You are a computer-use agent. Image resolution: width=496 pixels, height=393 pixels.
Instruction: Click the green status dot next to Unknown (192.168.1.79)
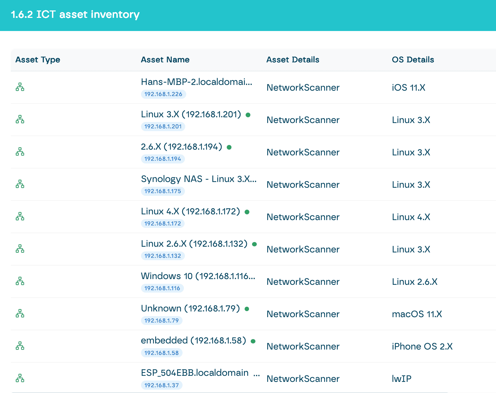[x=247, y=309]
